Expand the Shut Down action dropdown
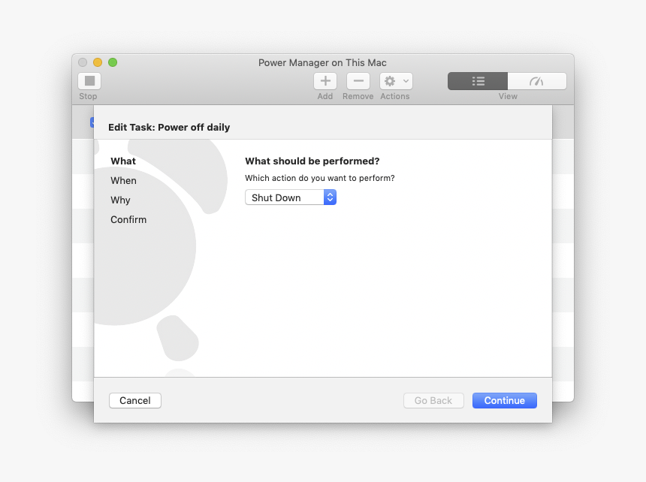The height and width of the screenshot is (482, 646). 290,197
